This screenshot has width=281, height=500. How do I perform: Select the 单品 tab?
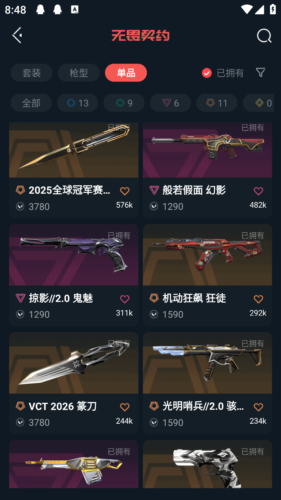point(126,73)
